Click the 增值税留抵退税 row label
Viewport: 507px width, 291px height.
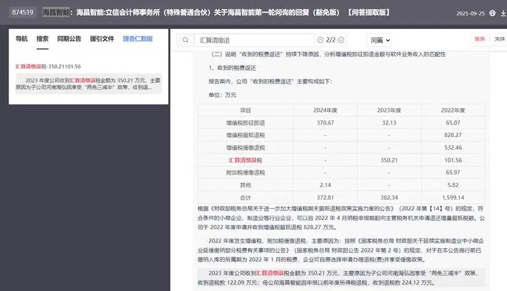coord(246,135)
